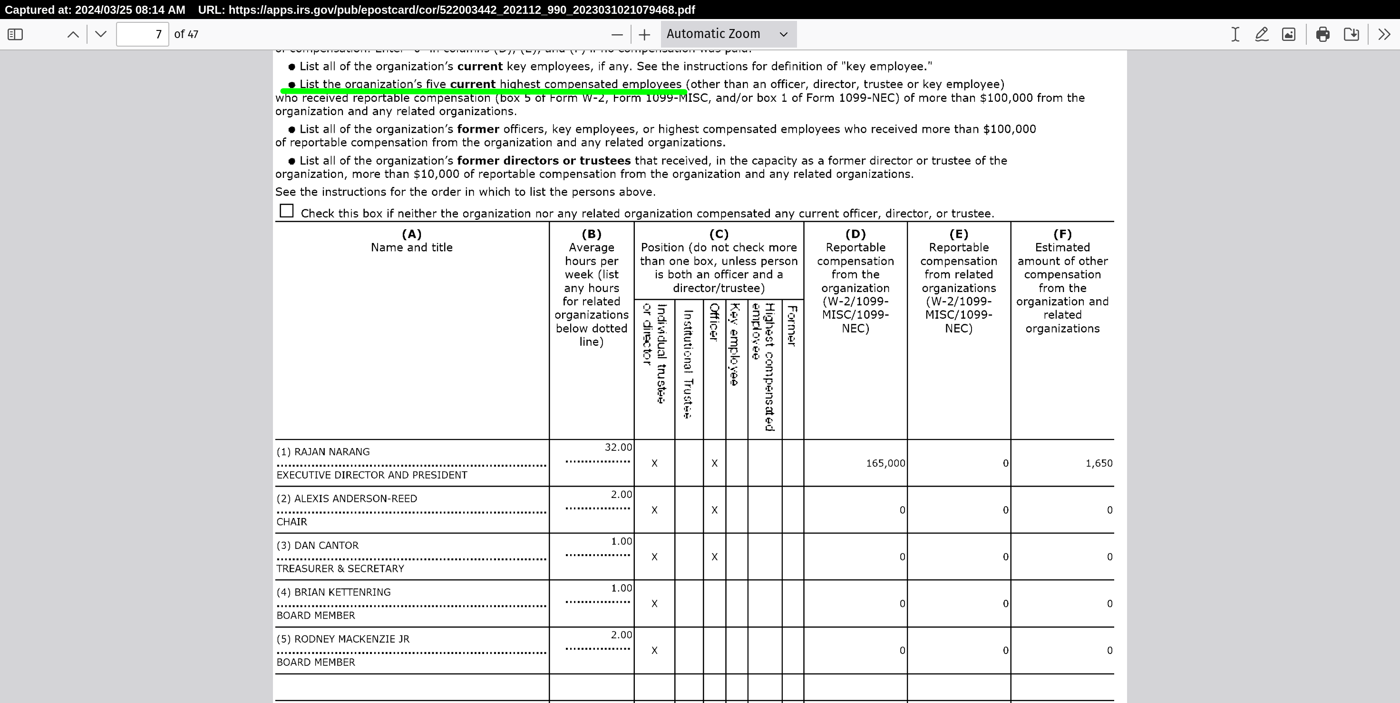
Task: Click the CHAIR title text
Action: pyautogui.click(x=292, y=522)
